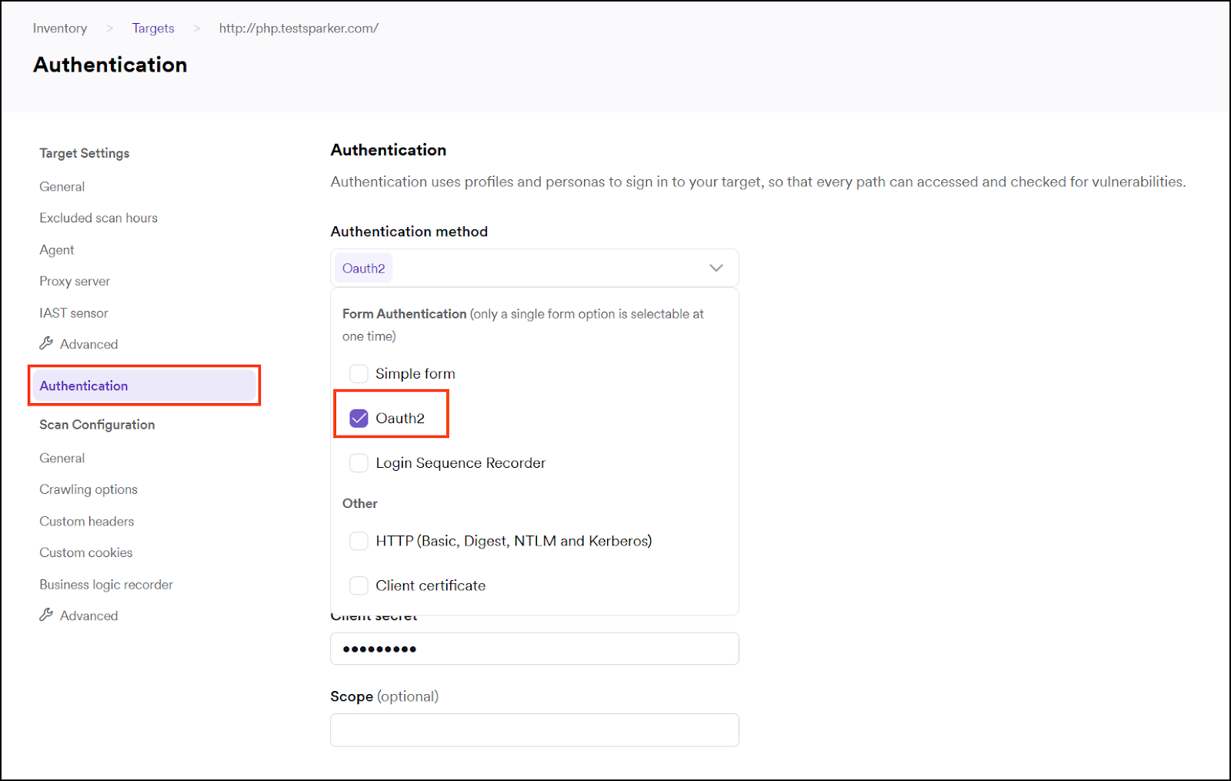Screen dimensions: 1231x781
Task: Go to the Custom headers section
Action: [x=86, y=521]
